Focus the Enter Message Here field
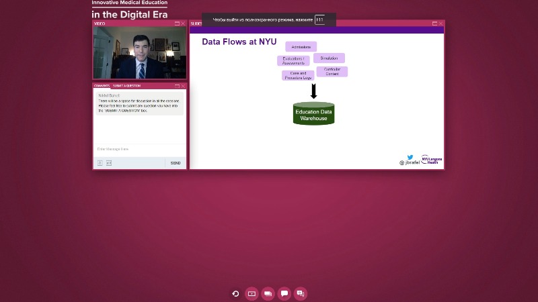 pyautogui.click(x=140, y=149)
